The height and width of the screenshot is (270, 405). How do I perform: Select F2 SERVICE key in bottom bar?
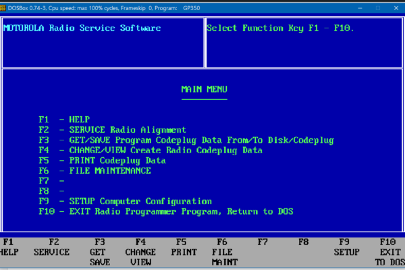pyautogui.click(x=52, y=247)
